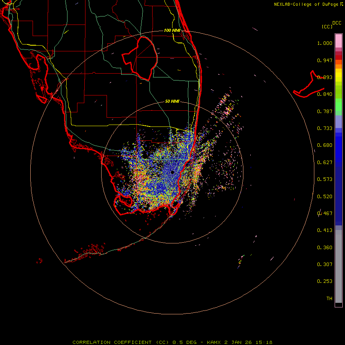Pick the light pink color scale segment

pyautogui.click(x=338, y=41)
